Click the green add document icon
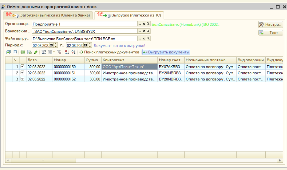The width and height of the screenshot is (287, 170). coord(23,52)
